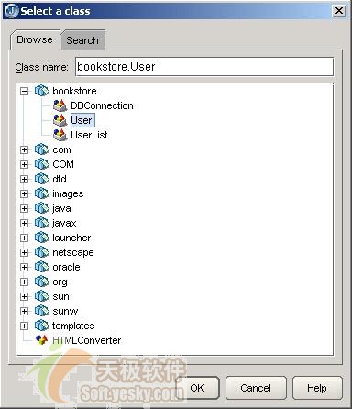Expand the netscape package node
Screen dimensions: 352x409
pyautogui.click(x=24, y=252)
